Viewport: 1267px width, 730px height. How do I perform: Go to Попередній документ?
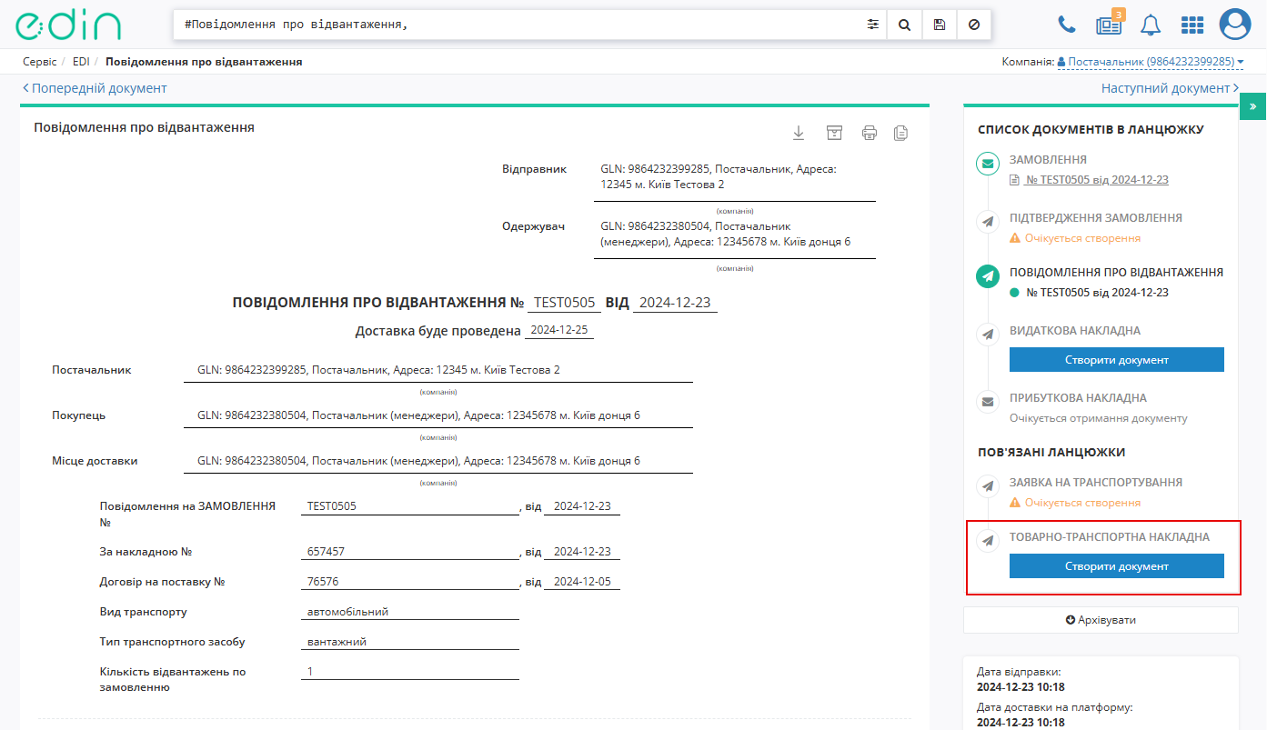(x=95, y=88)
